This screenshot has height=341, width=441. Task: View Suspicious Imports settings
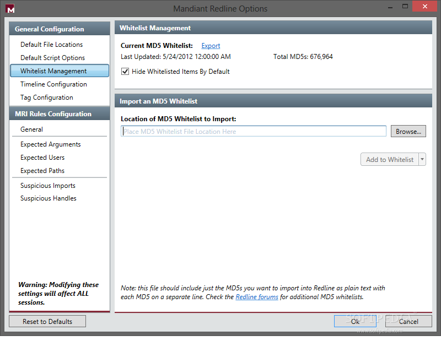click(x=48, y=186)
